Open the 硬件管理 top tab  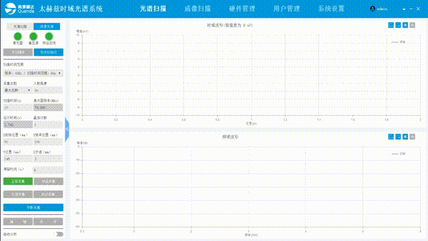pyautogui.click(x=242, y=9)
